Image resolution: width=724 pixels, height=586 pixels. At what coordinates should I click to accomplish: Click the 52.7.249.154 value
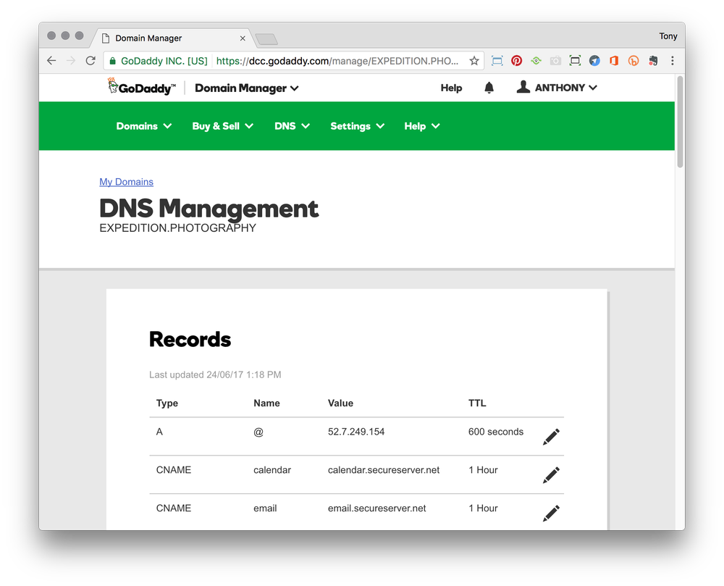point(356,432)
